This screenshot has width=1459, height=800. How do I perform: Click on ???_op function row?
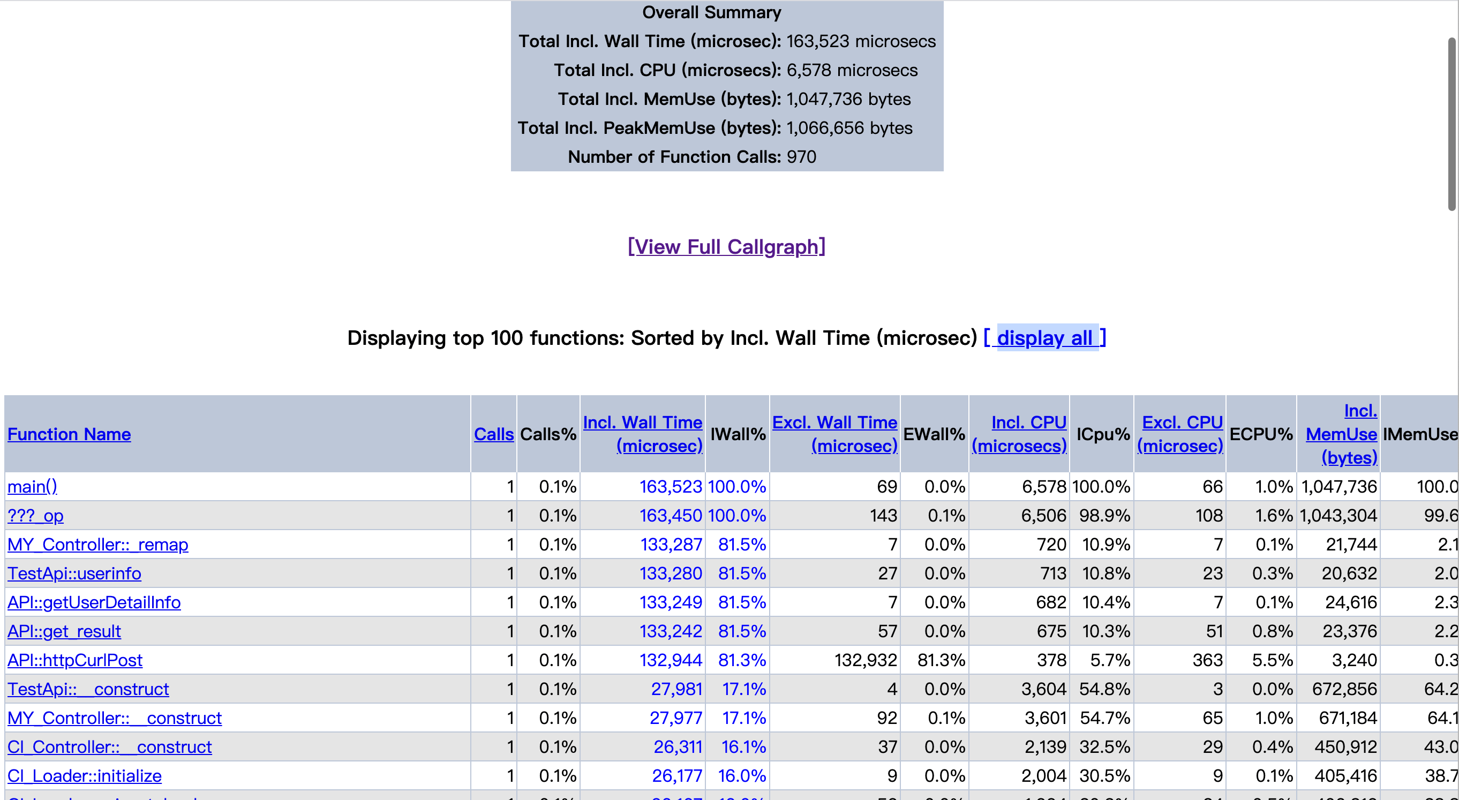(x=34, y=514)
